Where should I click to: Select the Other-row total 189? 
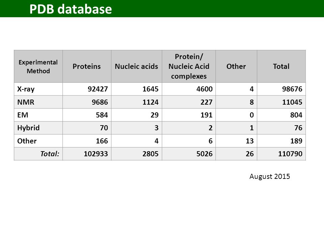pyautogui.click(x=296, y=141)
